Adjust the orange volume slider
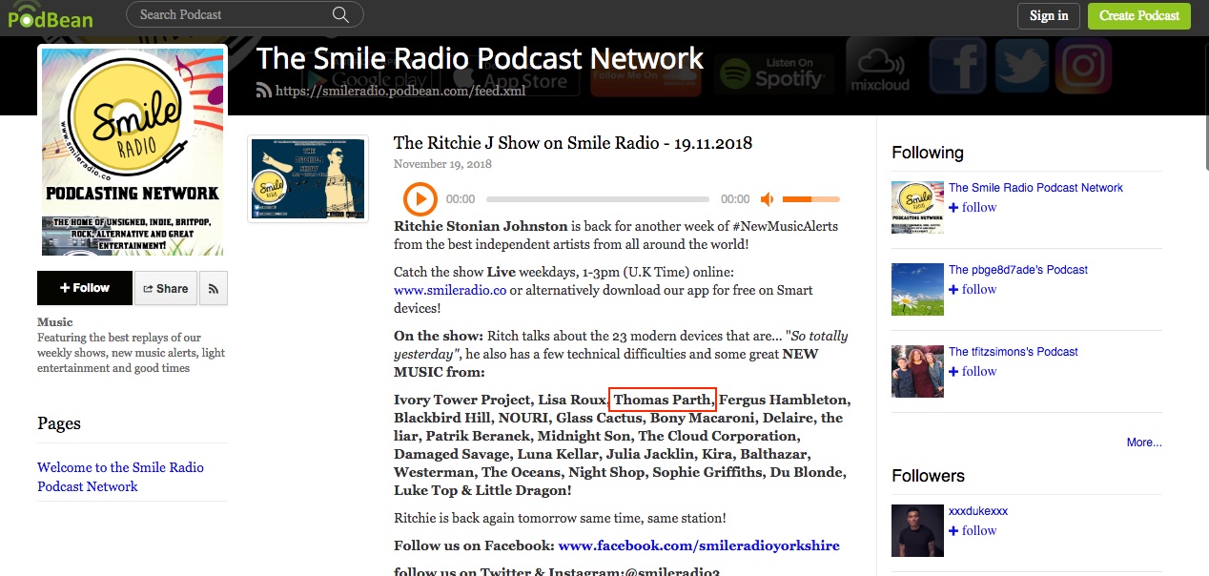This screenshot has height=576, width=1209. click(811, 199)
